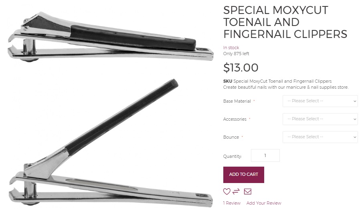This screenshot has height=209, width=362.
Task: Click the open clipper product image
Action: [110, 143]
